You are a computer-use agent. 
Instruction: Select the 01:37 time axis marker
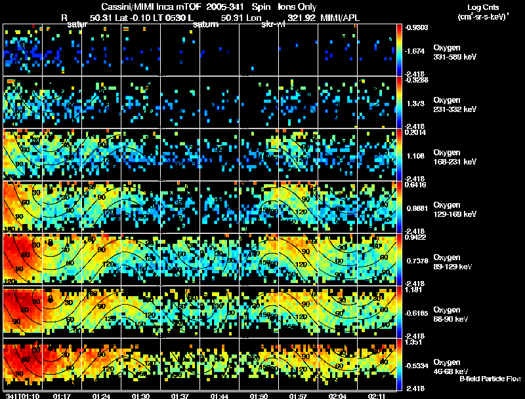click(180, 396)
